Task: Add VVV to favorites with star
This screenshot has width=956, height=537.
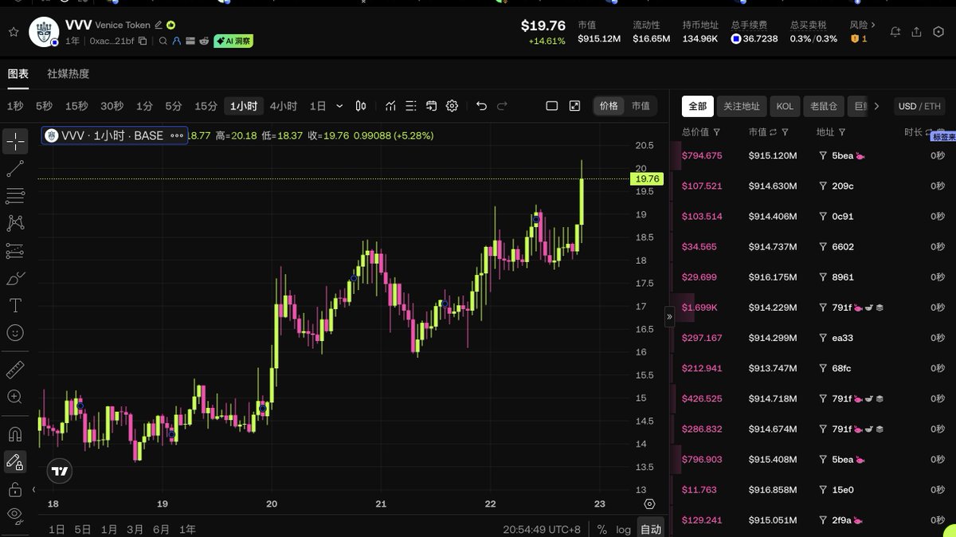Action: click(x=13, y=32)
